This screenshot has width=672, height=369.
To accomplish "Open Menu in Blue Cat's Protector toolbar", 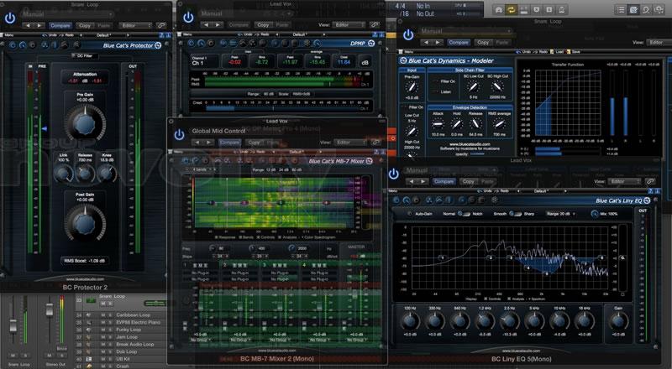I will 10,35.
